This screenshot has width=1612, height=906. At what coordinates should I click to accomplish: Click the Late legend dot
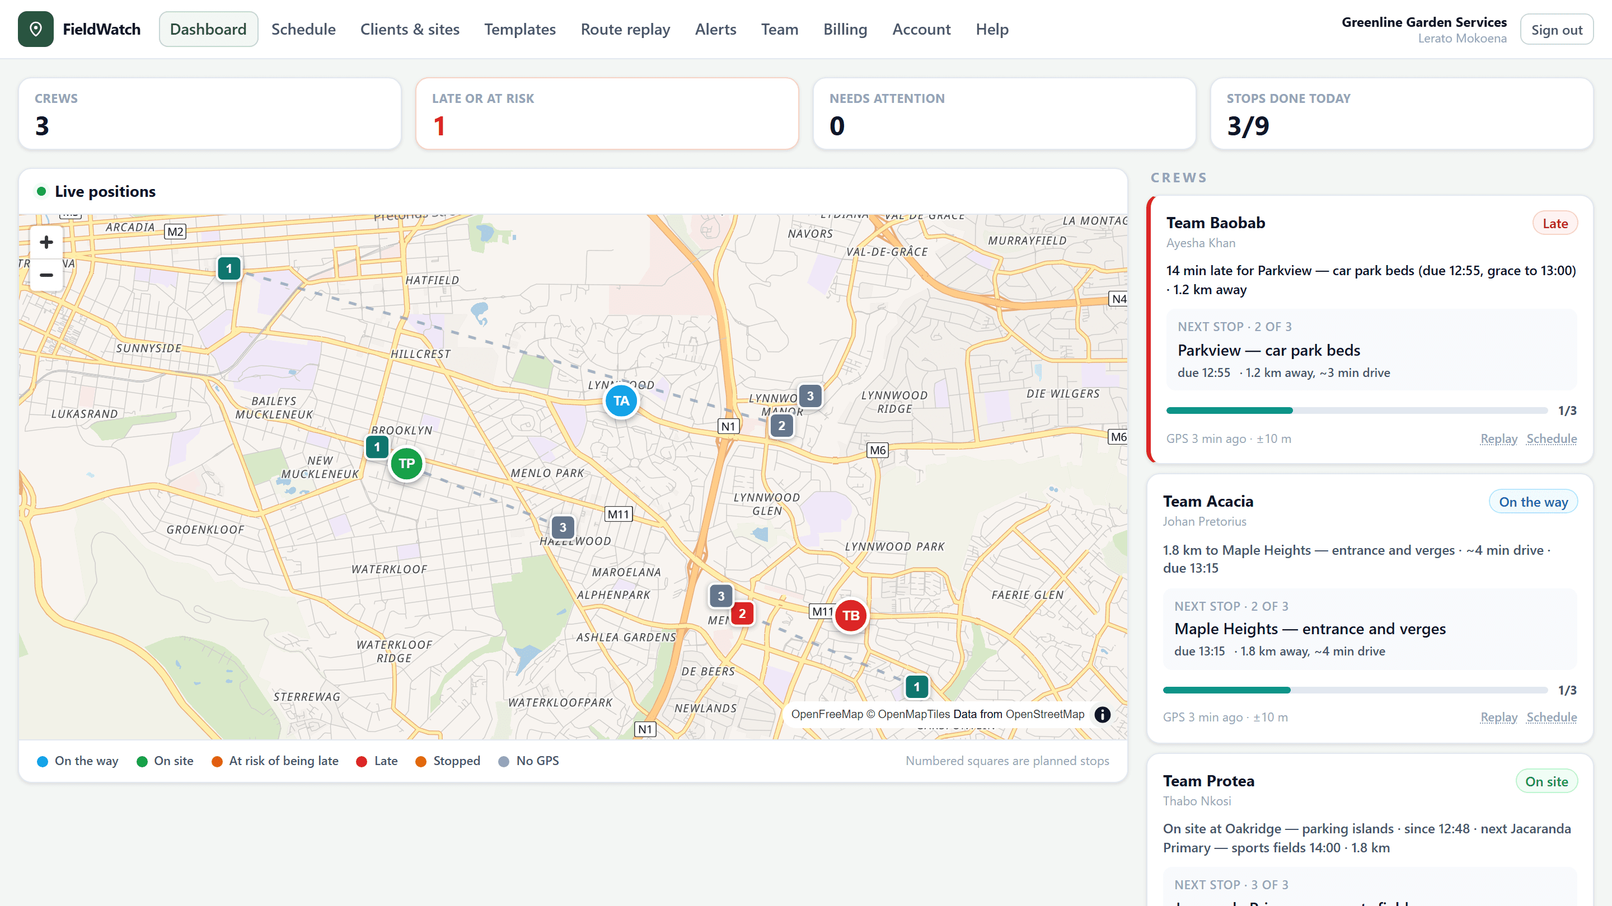(362, 761)
